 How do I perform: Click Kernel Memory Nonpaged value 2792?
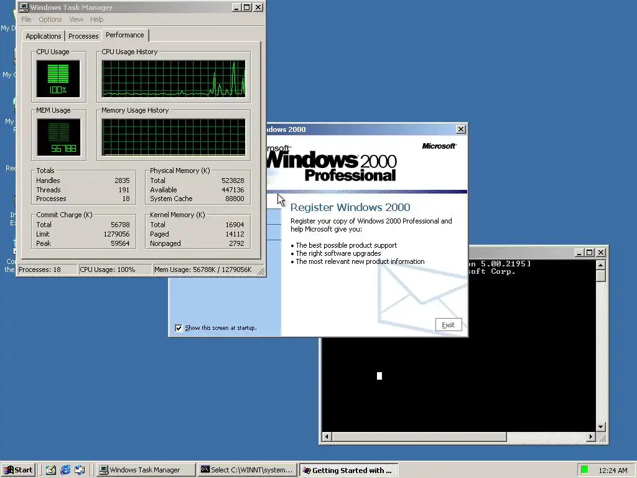(x=236, y=243)
